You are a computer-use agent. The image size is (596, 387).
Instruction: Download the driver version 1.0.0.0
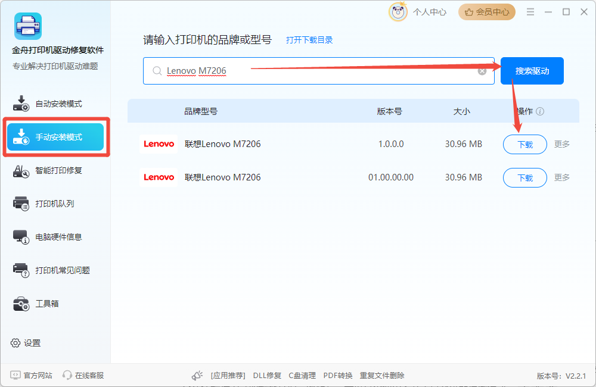[525, 144]
